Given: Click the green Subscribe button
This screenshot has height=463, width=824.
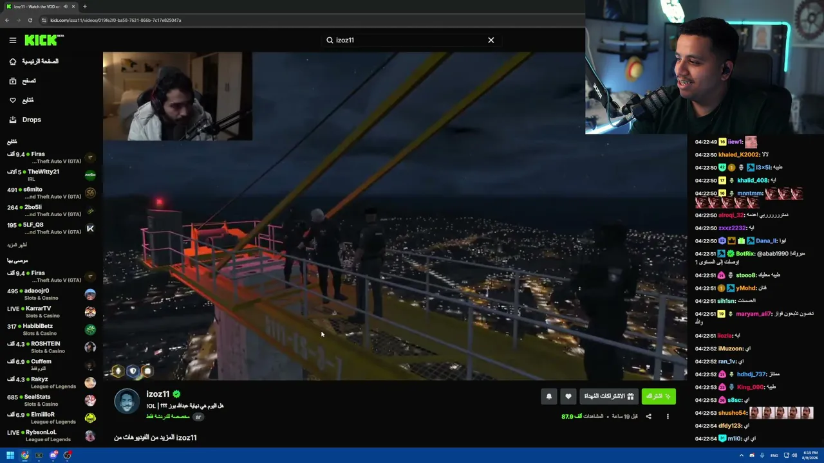Looking at the screenshot, I should (659, 397).
